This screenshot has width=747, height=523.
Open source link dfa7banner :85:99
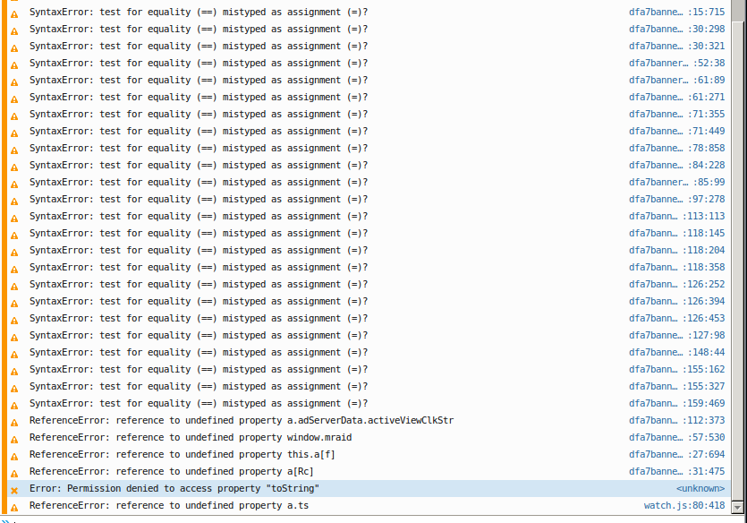point(676,182)
